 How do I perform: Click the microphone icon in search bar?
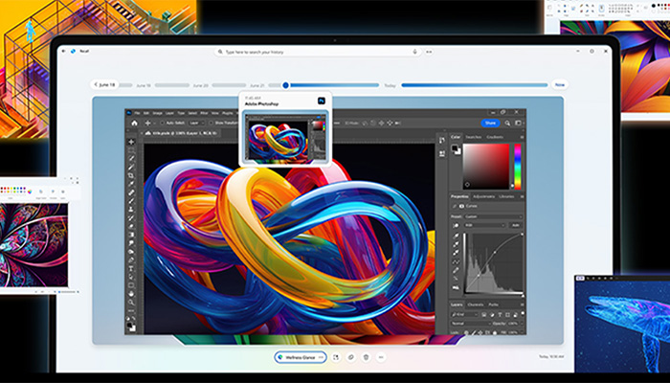pyautogui.click(x=413, y=52)
